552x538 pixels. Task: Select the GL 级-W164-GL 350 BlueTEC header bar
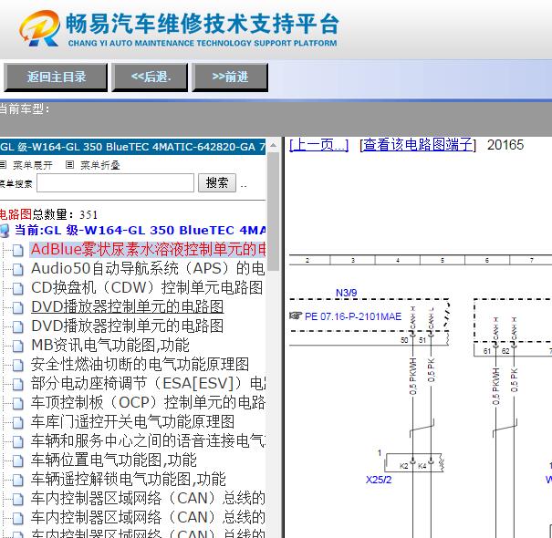[x=132, y=147]
